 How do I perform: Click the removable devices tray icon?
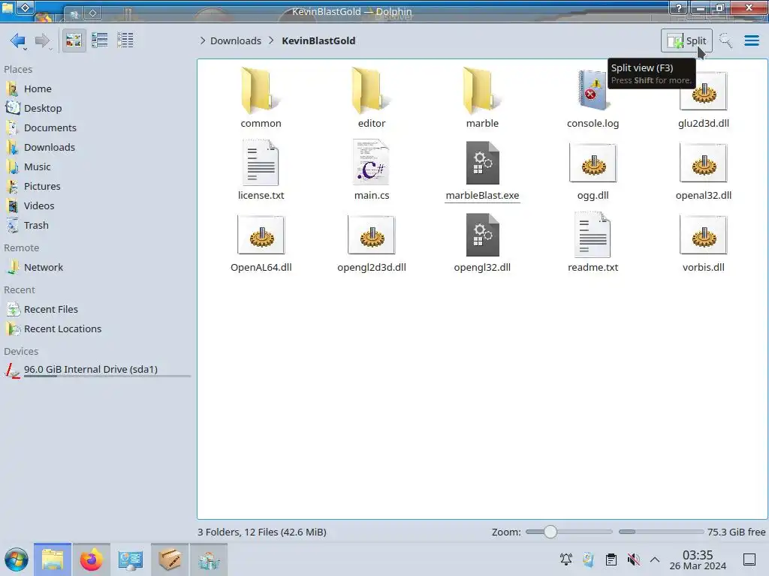pyautogui.click(x=589, y=559)
